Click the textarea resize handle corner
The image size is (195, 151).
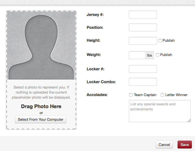[189, 120]
